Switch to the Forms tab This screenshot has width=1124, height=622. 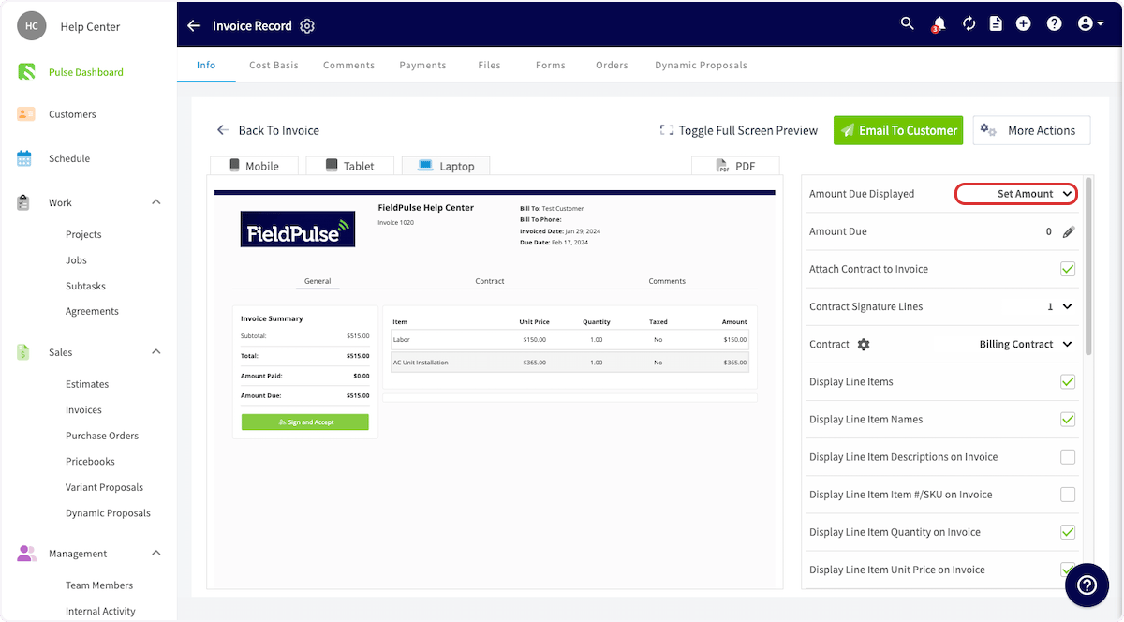click(551, 66)
